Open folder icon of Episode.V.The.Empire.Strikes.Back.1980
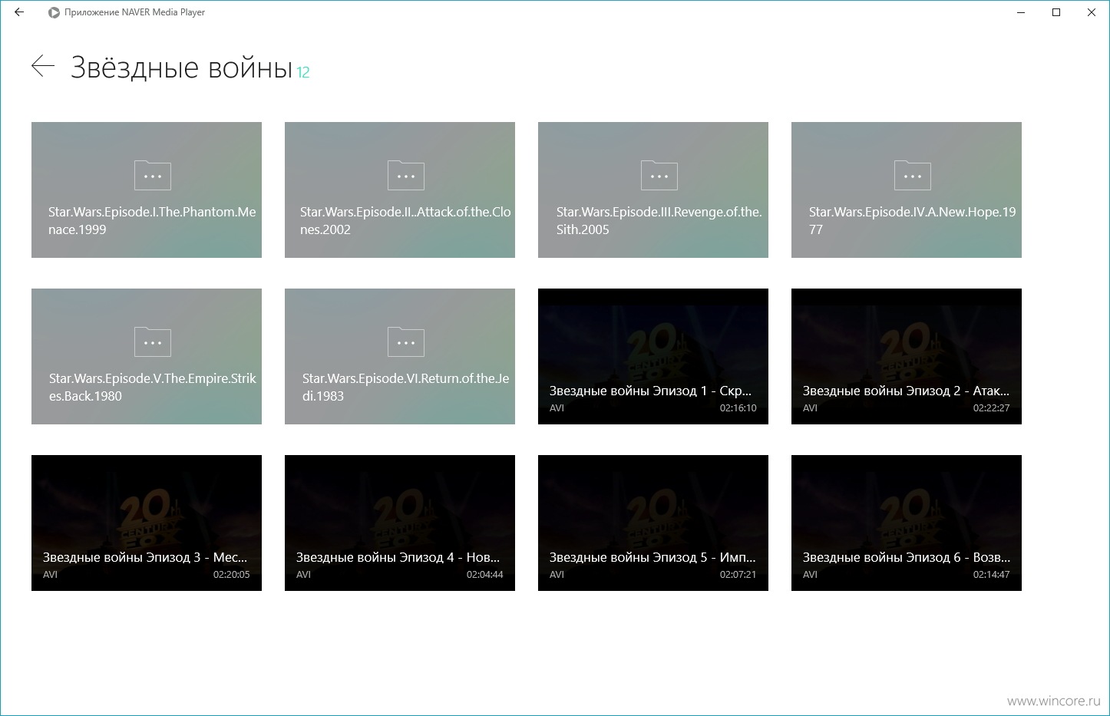This screenshot has width=1110, height=716. [153, 342]
